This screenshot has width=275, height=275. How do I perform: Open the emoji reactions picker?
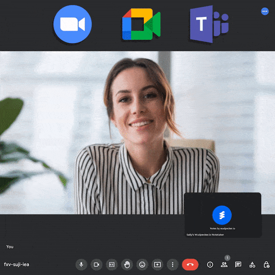click(x=142, y=264)
